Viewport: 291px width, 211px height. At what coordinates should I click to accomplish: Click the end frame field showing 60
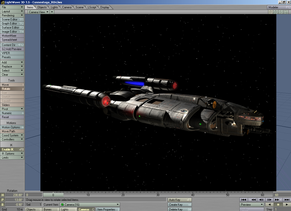pos(282,195)
